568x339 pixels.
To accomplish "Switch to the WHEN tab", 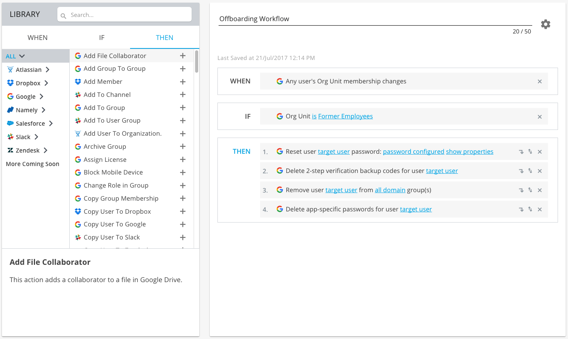I will 38,38.
